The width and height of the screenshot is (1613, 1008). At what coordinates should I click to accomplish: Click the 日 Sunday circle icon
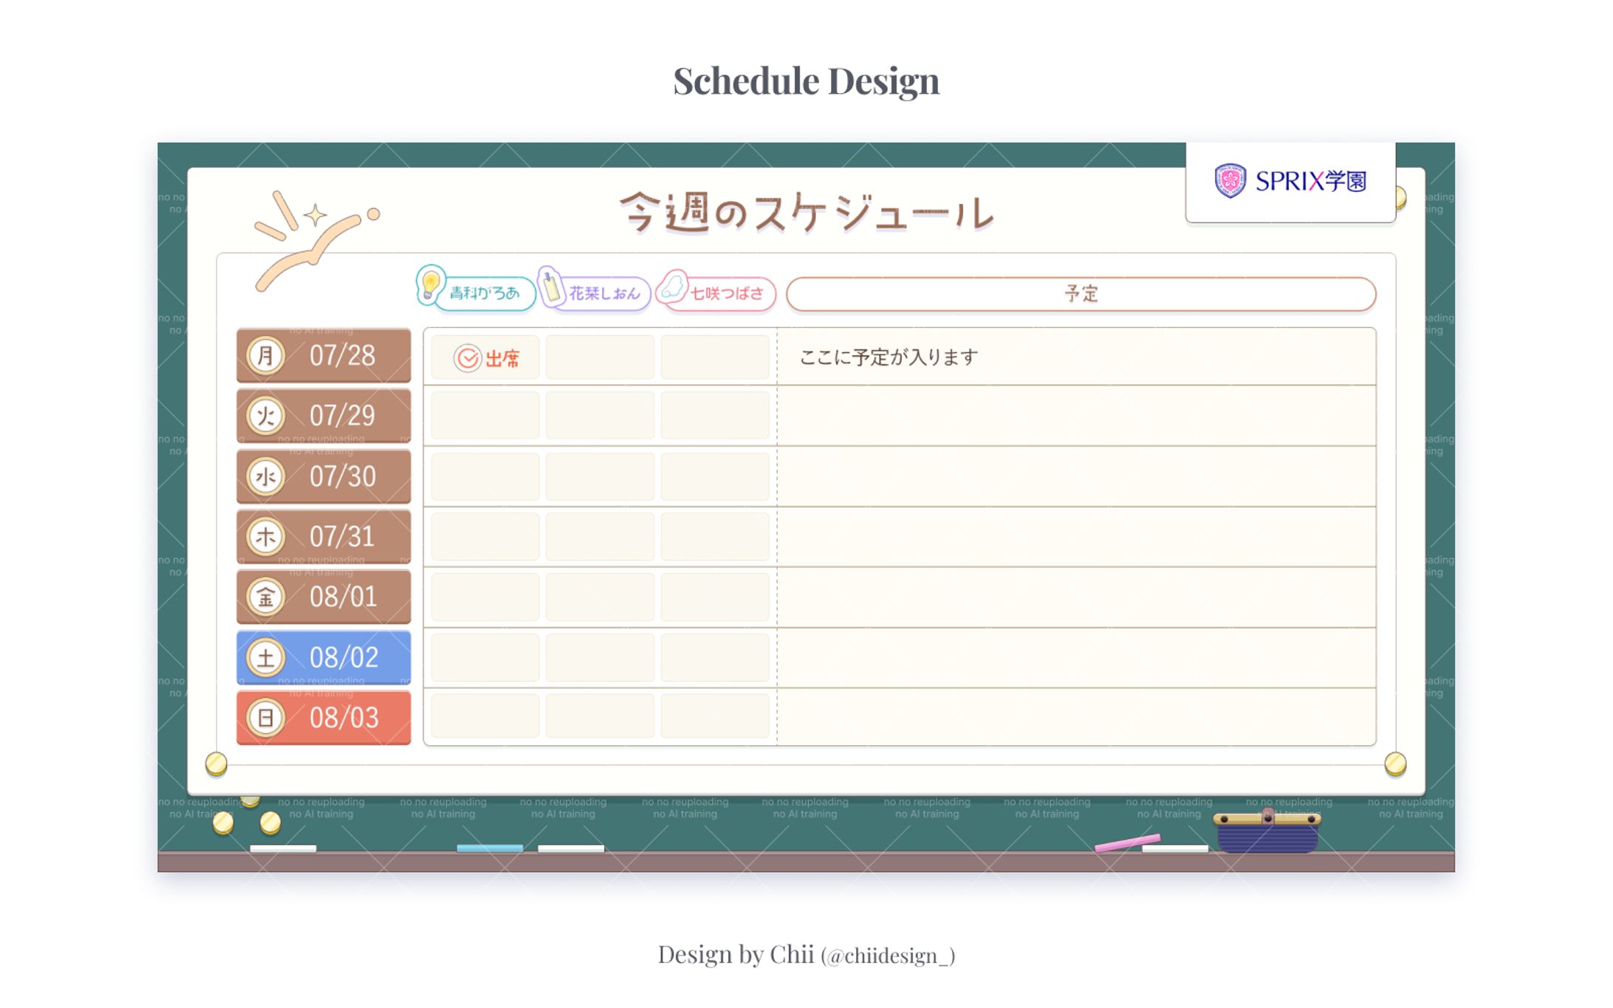coord(266,717)
